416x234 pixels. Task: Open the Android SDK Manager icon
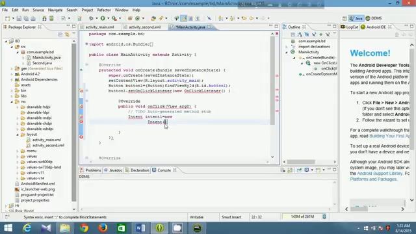click(44, 18)
